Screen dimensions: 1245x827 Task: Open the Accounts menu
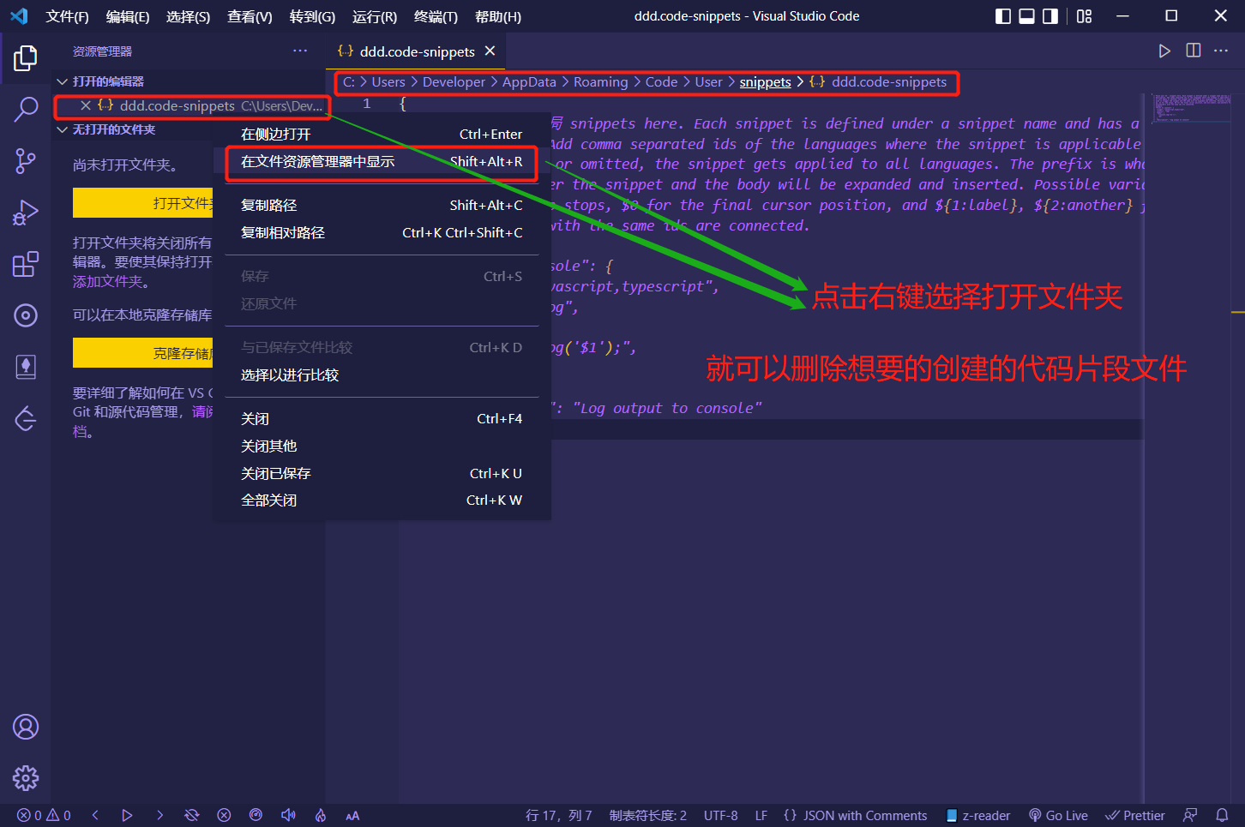pos(26,727)
